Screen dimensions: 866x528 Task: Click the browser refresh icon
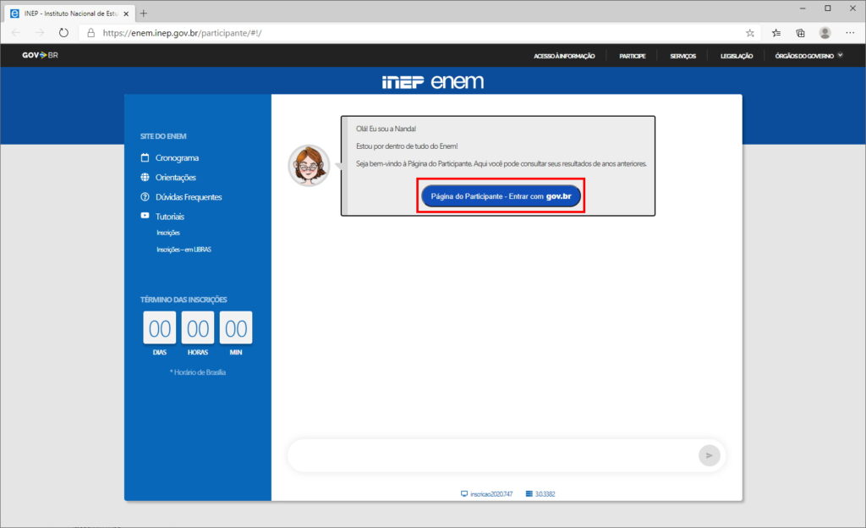coord(63,33)
